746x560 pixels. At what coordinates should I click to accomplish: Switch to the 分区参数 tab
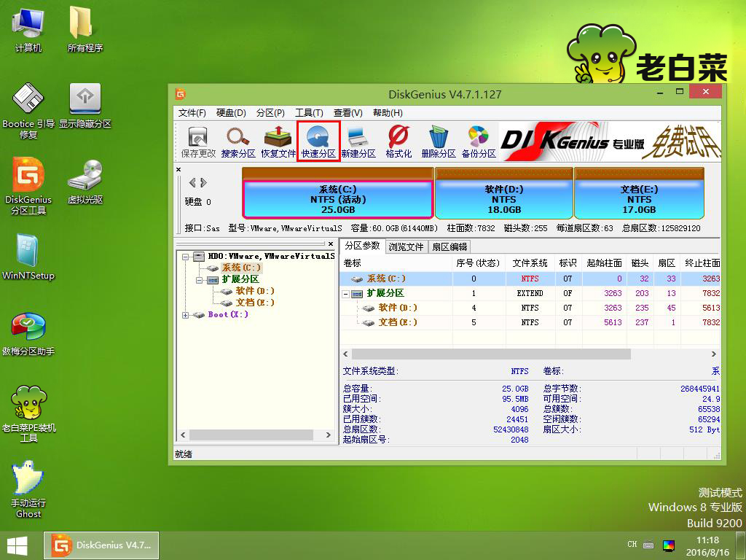click(x=363, y=246)
